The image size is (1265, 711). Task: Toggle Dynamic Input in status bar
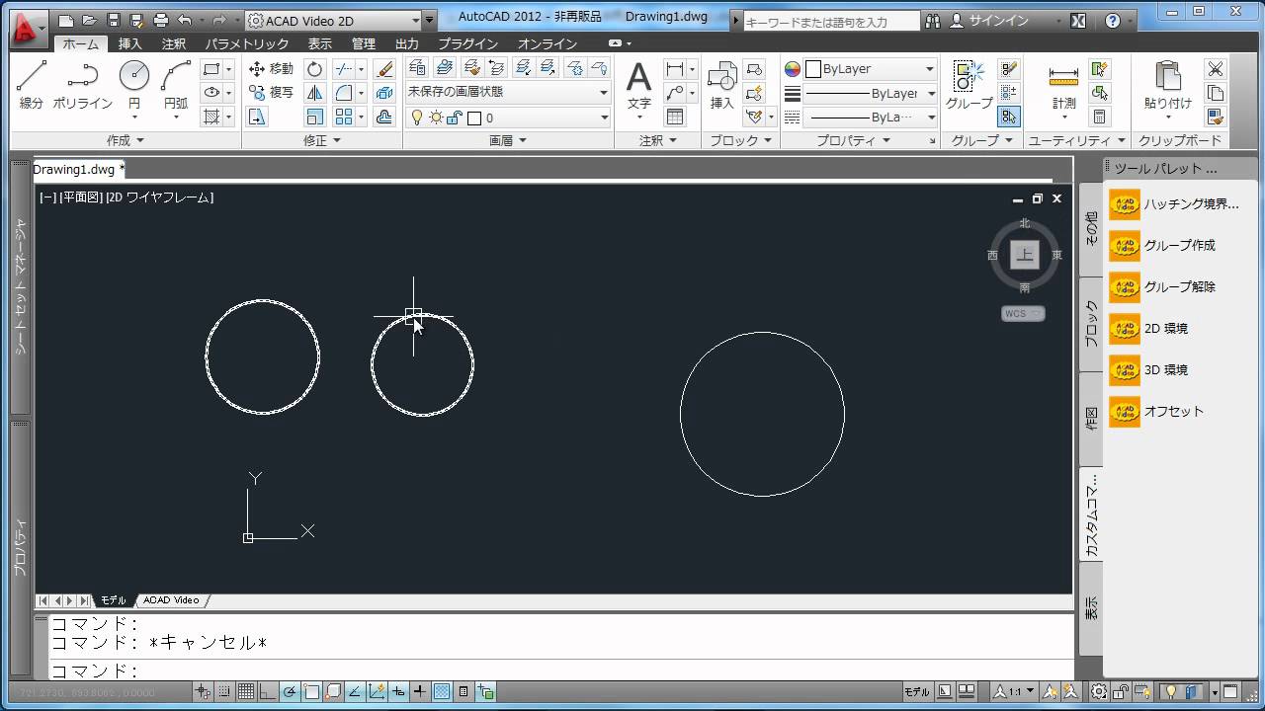[x=399, y=691]
